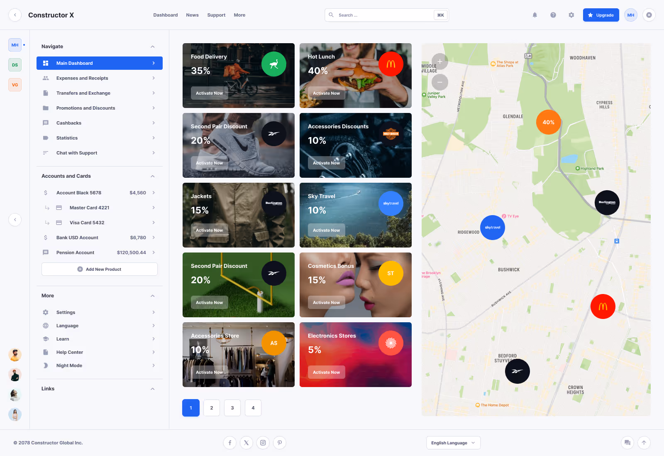Open the notifications bell icon
The width and height of the screenshot is (664, 456).
(x=535, y=15)
